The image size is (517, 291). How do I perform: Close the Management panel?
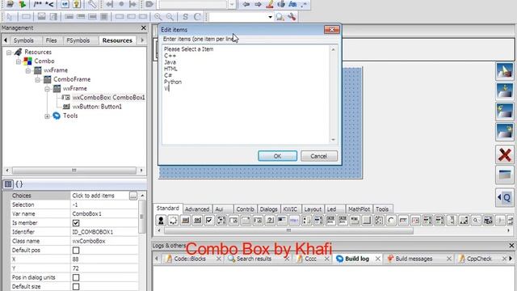coord(144,27)
